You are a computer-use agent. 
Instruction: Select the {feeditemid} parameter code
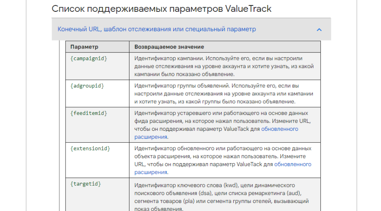point(89,113)
